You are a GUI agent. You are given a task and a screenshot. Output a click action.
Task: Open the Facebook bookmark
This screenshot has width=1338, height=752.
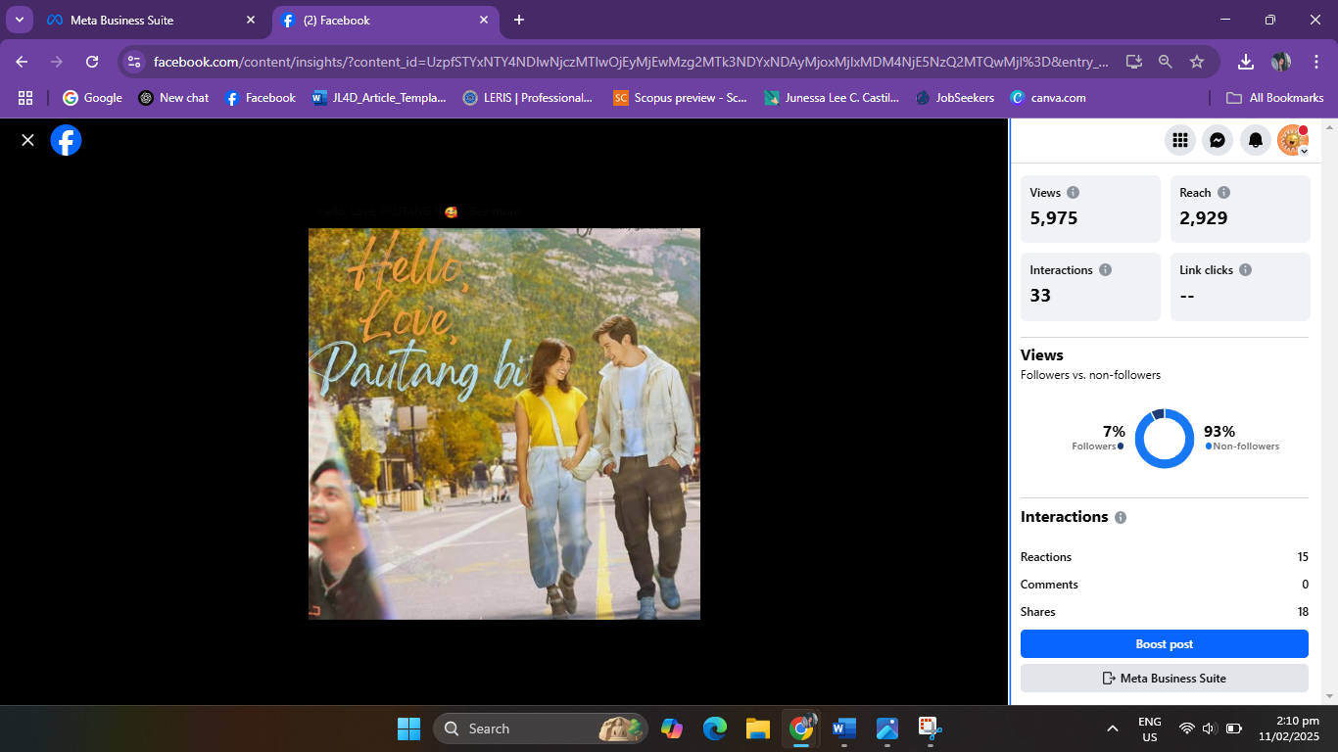[260, 98]
